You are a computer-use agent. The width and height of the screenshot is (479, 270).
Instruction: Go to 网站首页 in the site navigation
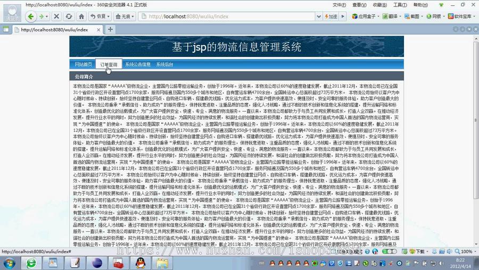84,64
